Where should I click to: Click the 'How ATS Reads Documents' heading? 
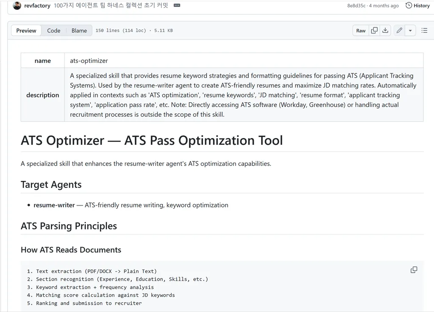point(71,250)
